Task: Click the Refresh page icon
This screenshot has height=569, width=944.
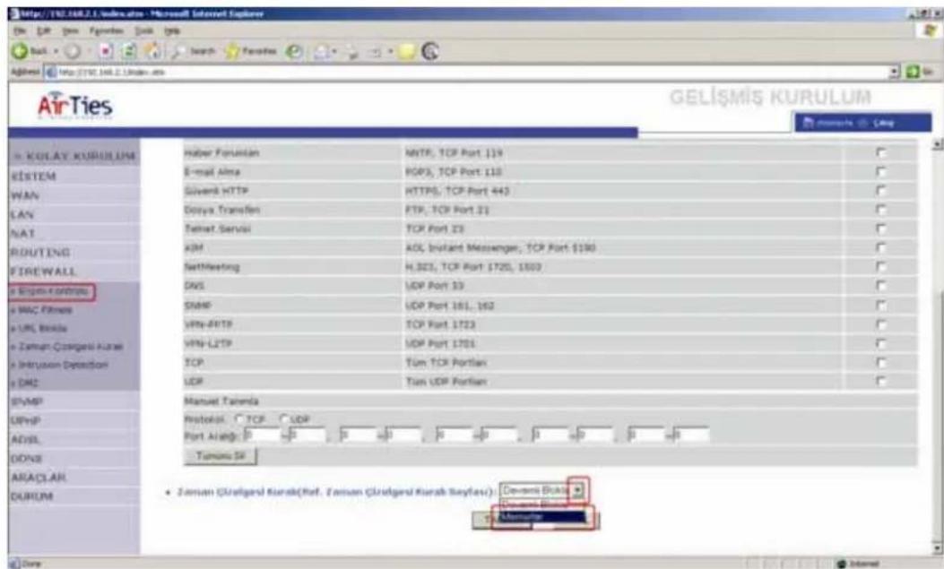Action: (x=129, y=52)
